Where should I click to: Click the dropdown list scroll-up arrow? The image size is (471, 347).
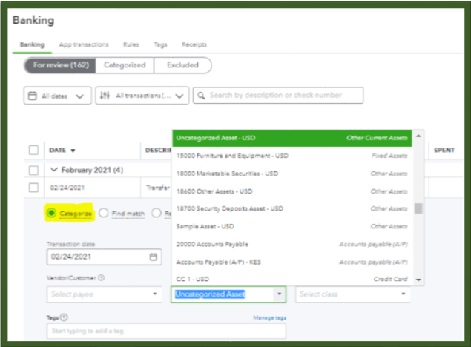(418, 136)
